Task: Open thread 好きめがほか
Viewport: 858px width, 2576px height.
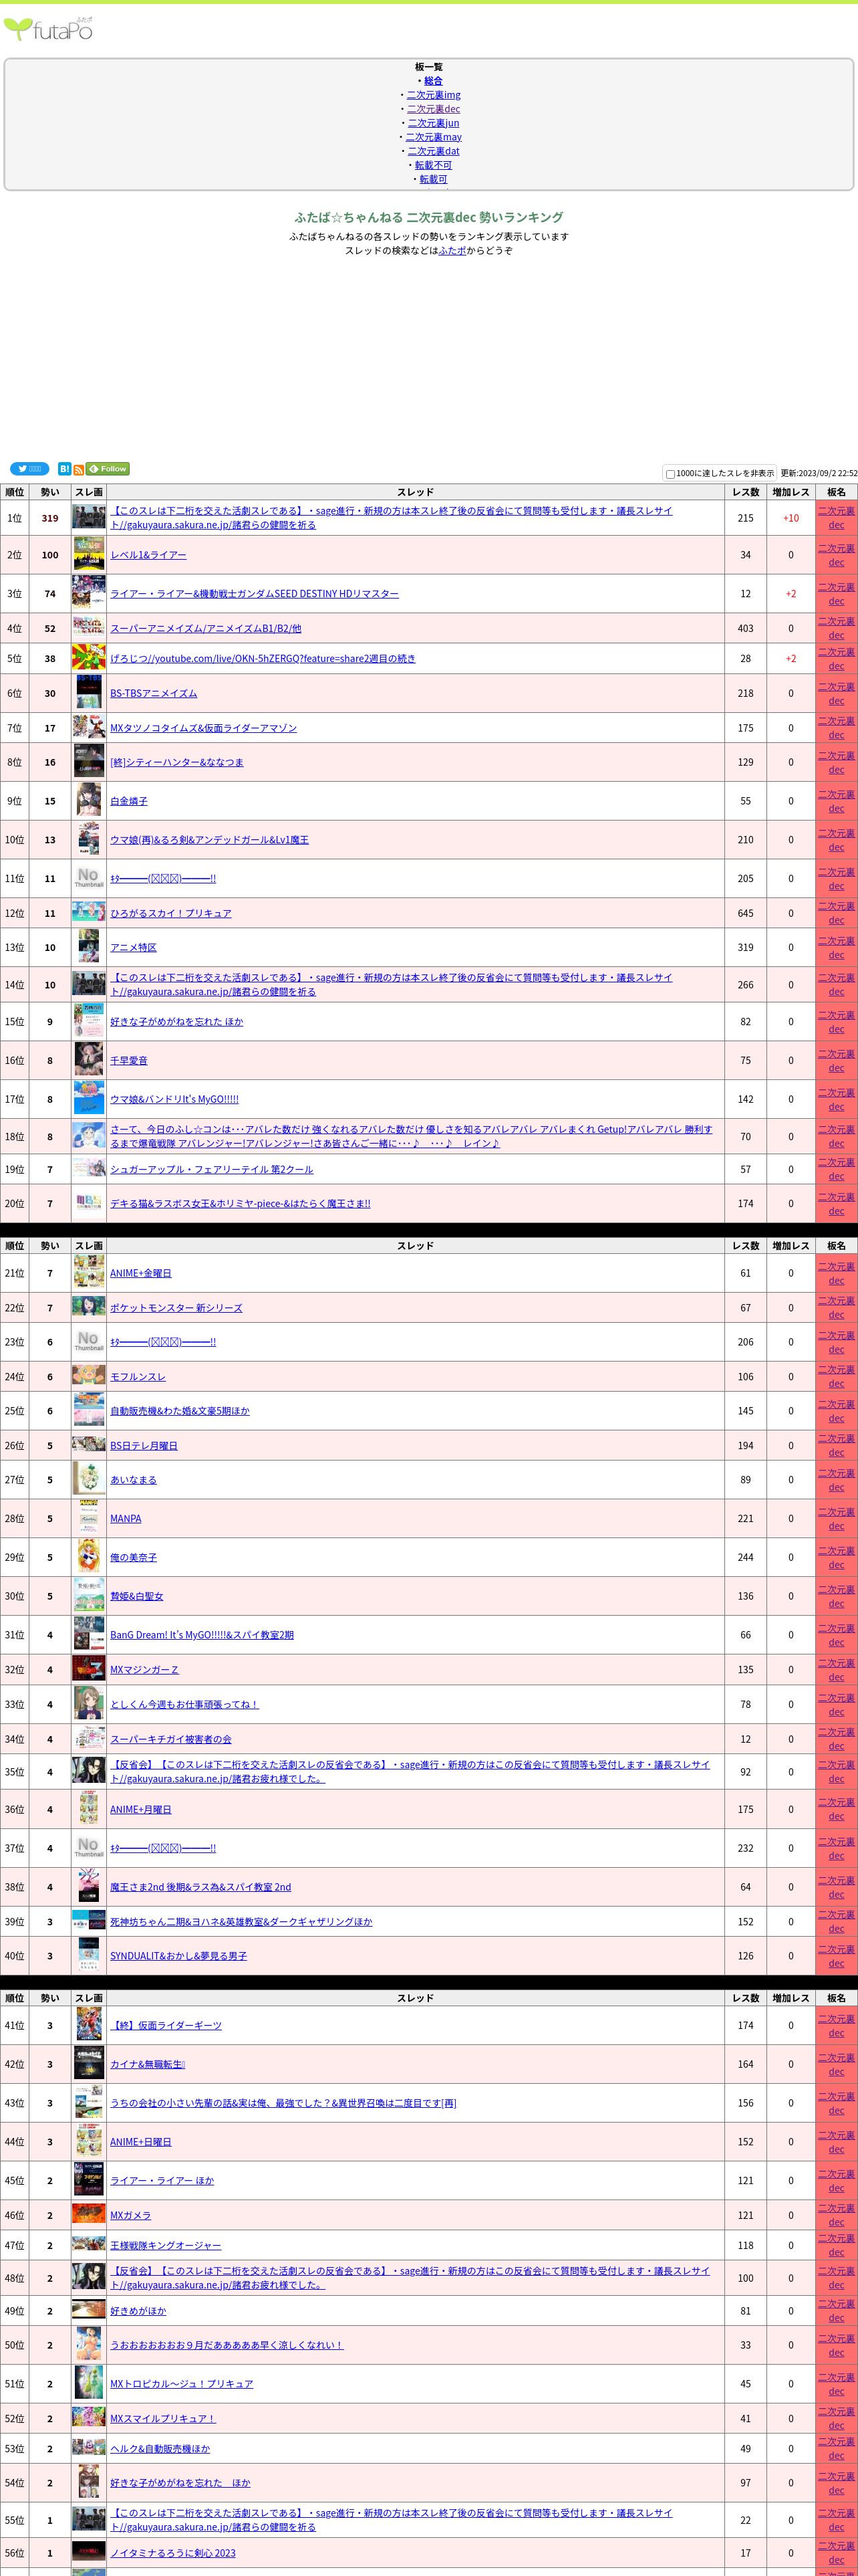Action: pos(138,2311)
